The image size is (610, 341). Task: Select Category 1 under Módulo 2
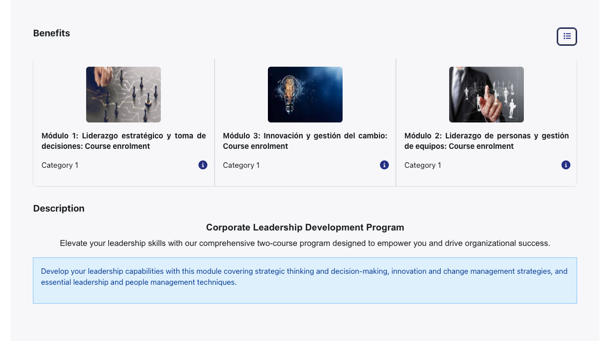coord(423,165)
